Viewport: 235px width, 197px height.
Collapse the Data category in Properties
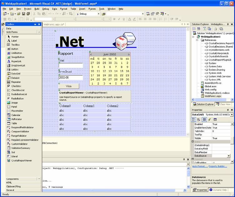[x=193, y=141]
